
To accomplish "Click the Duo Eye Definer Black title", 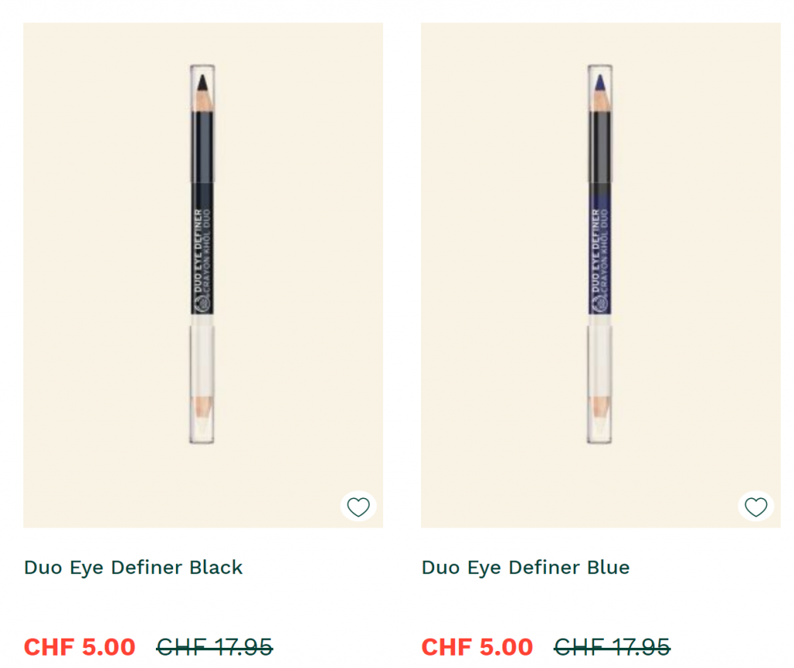I will coord(133,568).
